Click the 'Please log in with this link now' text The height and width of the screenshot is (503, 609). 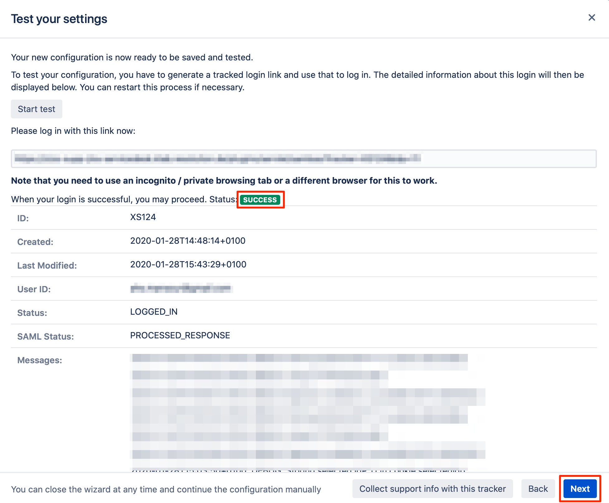click(73, 131)
